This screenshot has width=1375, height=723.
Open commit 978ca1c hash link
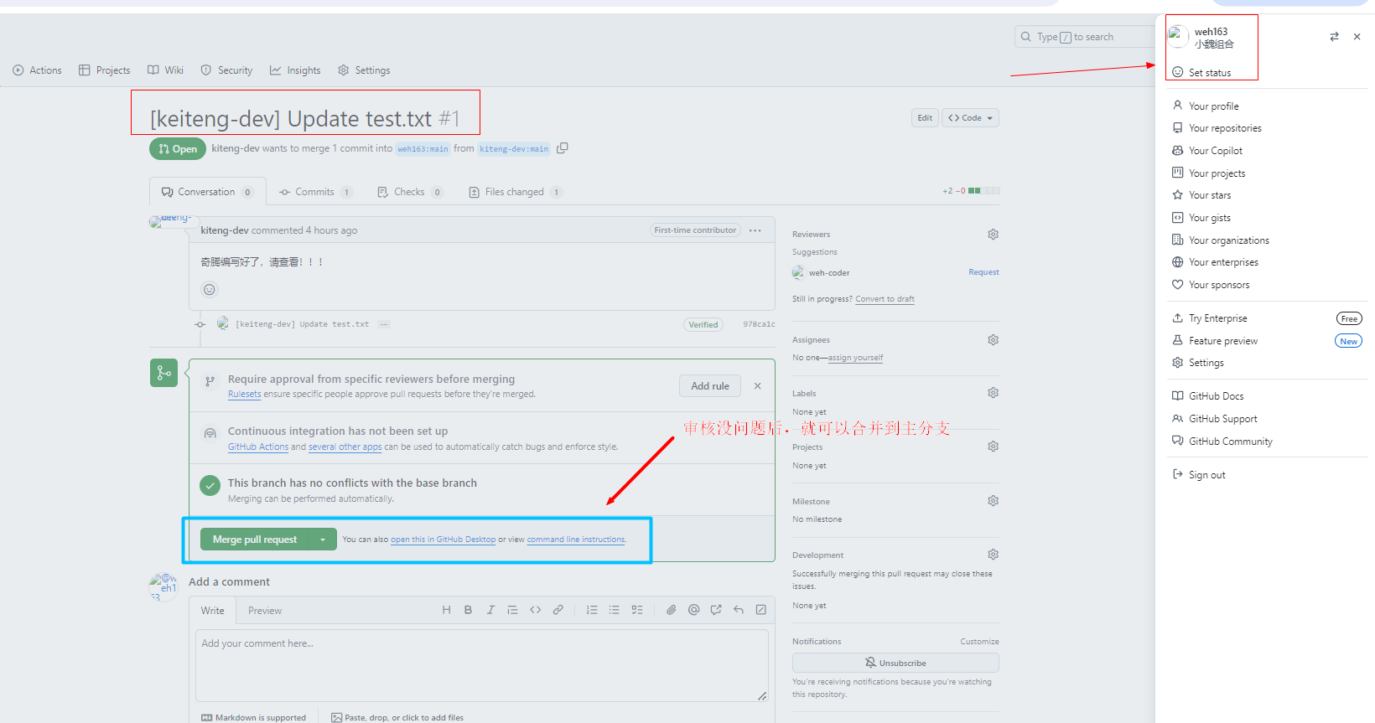click(759, 324)
